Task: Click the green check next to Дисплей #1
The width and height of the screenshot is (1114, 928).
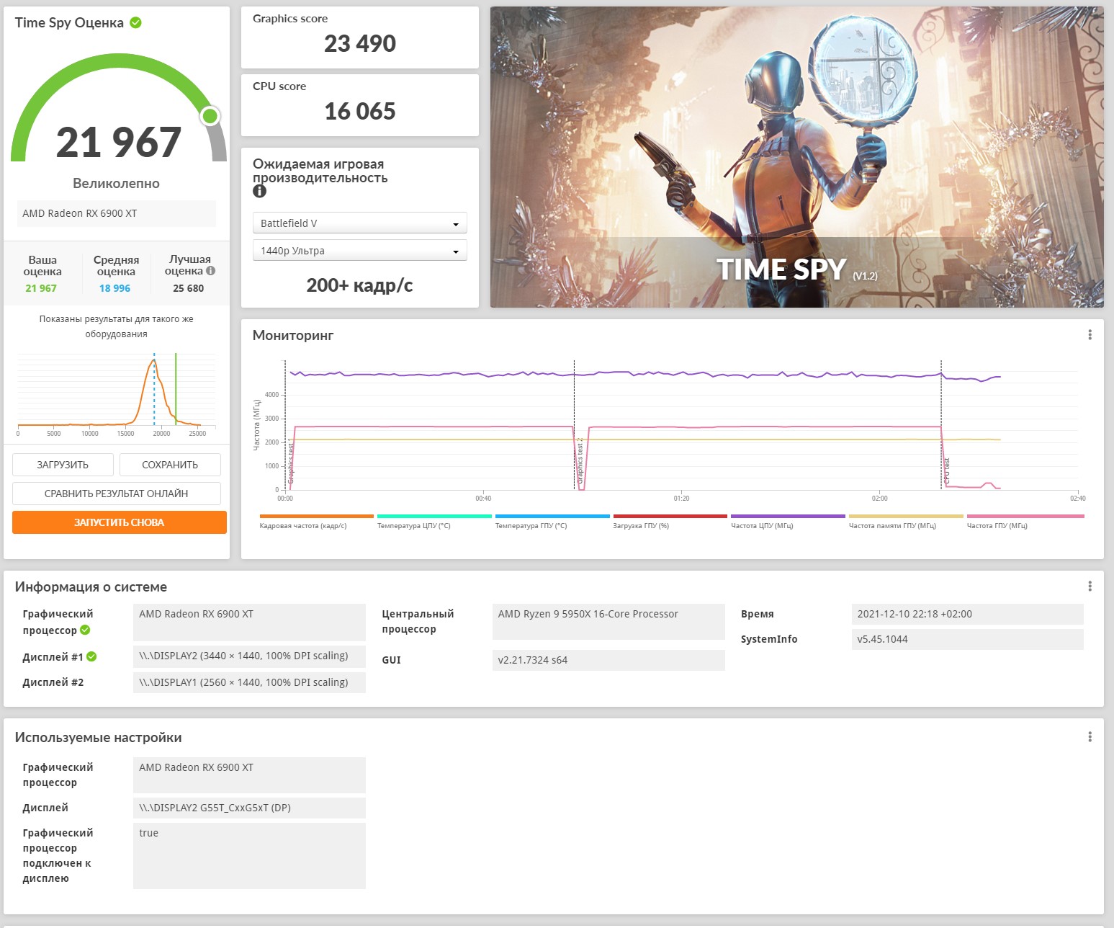Action: pos(91,656)
